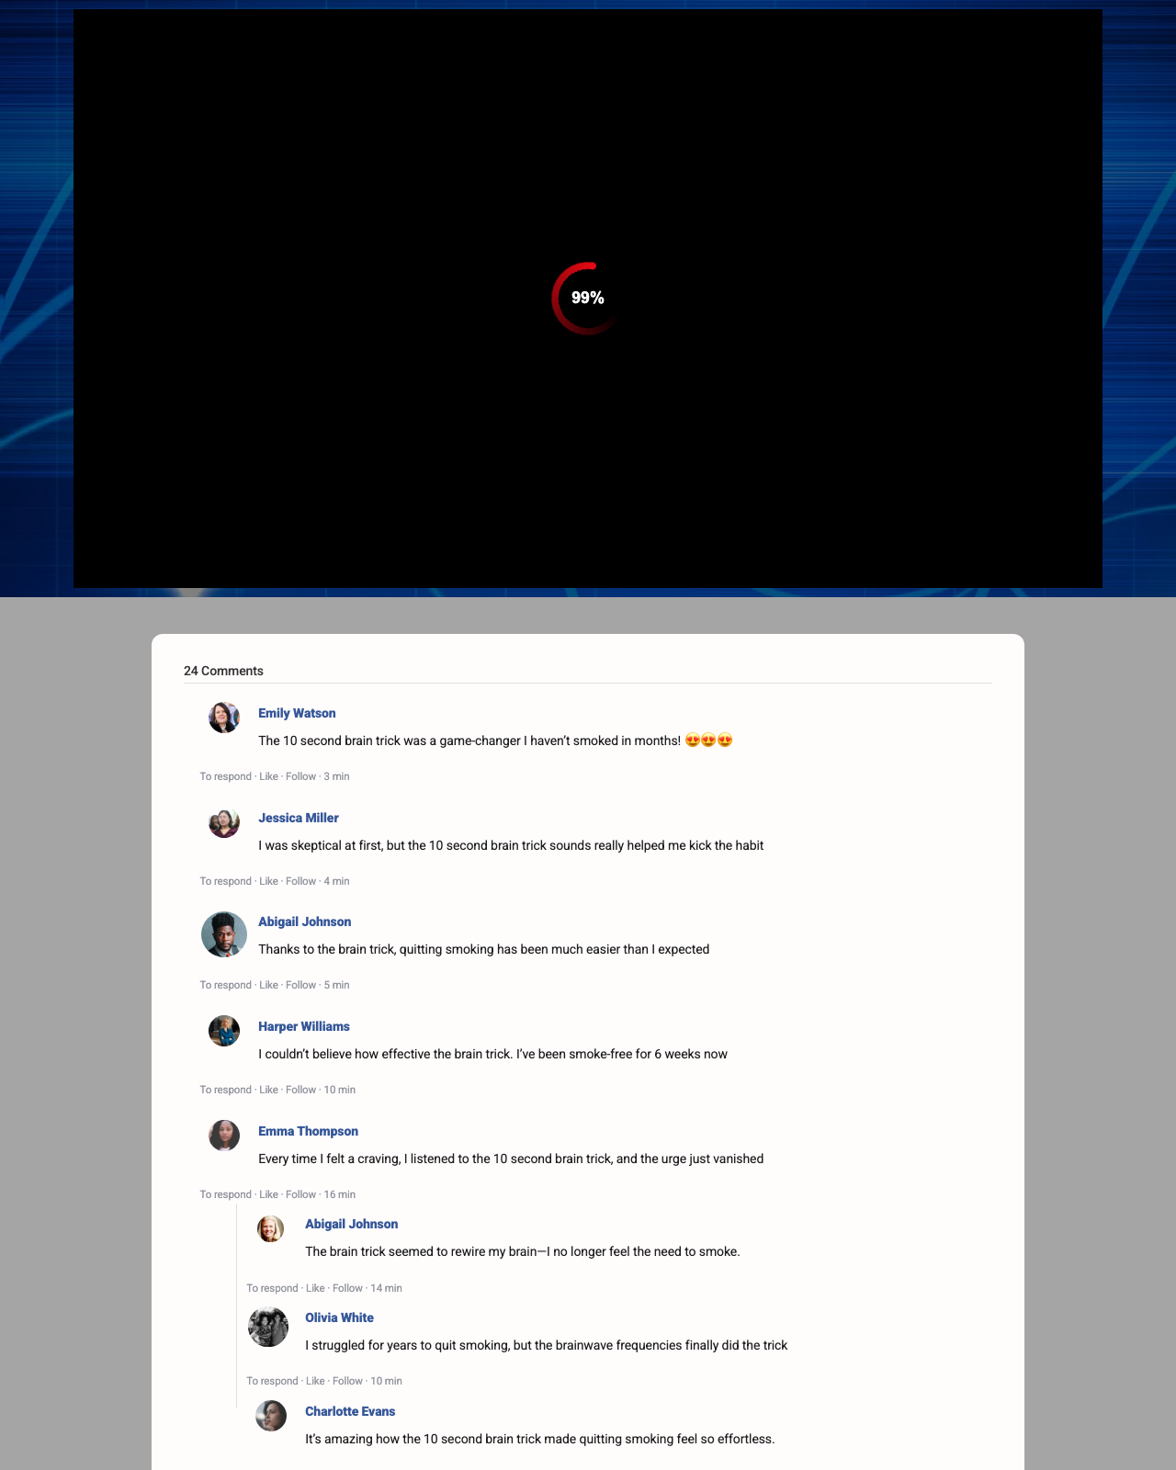Image resolution: width=1176 pixels, height=1470 pixels.
Task: Click Emily Watson's profile avatar
Action: point(224,718)
